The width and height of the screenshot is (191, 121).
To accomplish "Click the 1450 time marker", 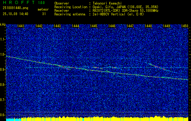I will [x=185, y=26].
